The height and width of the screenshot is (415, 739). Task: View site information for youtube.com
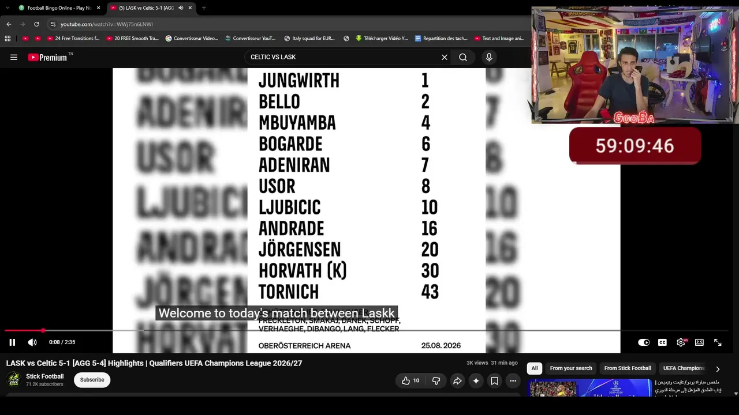coord(53,24)
